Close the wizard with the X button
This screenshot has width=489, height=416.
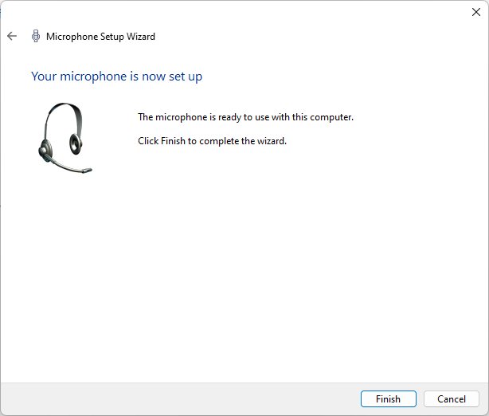(x=476, y=12)
